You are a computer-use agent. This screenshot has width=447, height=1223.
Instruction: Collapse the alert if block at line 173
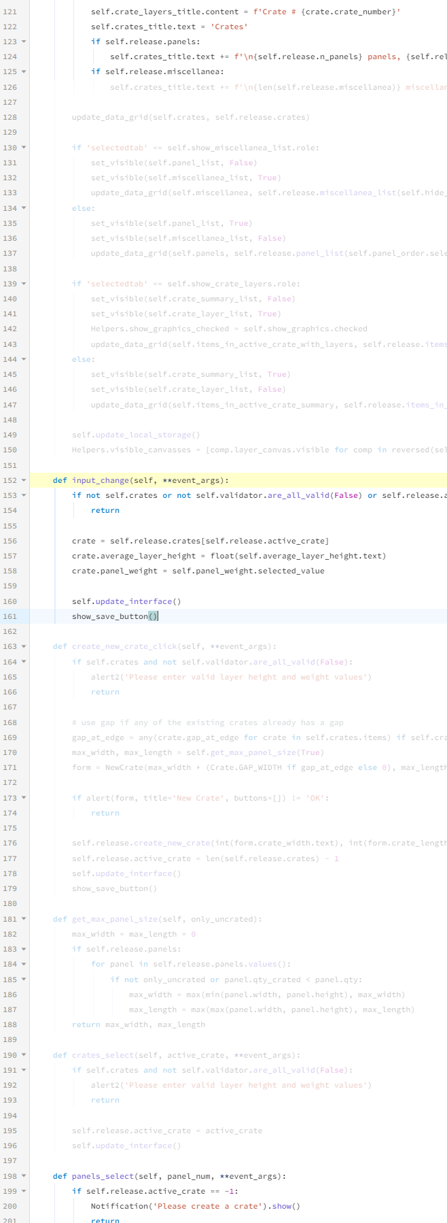(24, 798)
